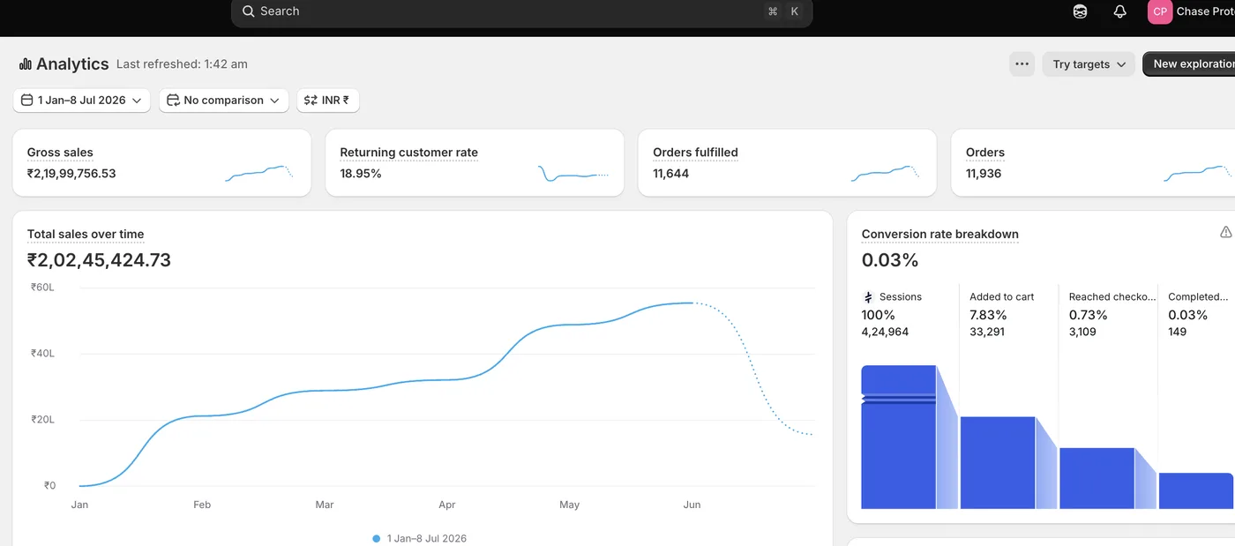1235x546 pixels.
Task: Open the three-dot more actions menu
Action: point(1022,64)
